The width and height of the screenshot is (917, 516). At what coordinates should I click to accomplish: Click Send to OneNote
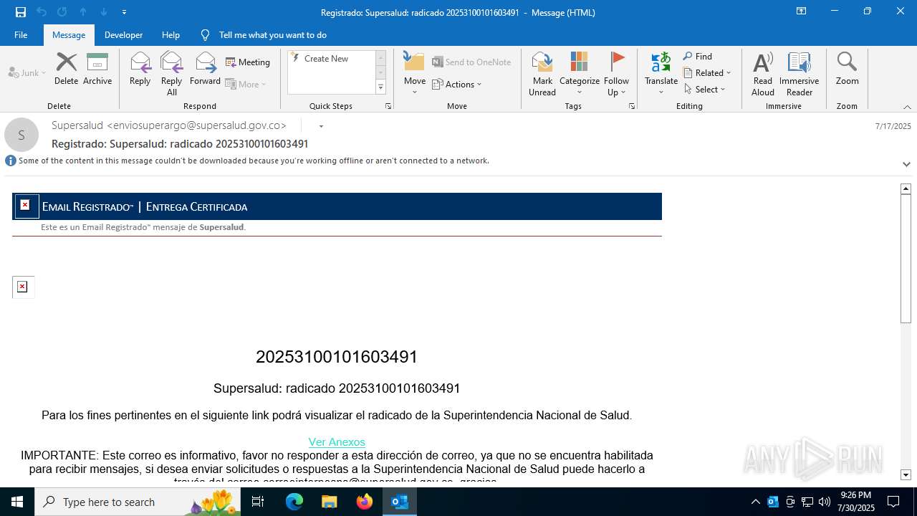click(x=471, y=62)
